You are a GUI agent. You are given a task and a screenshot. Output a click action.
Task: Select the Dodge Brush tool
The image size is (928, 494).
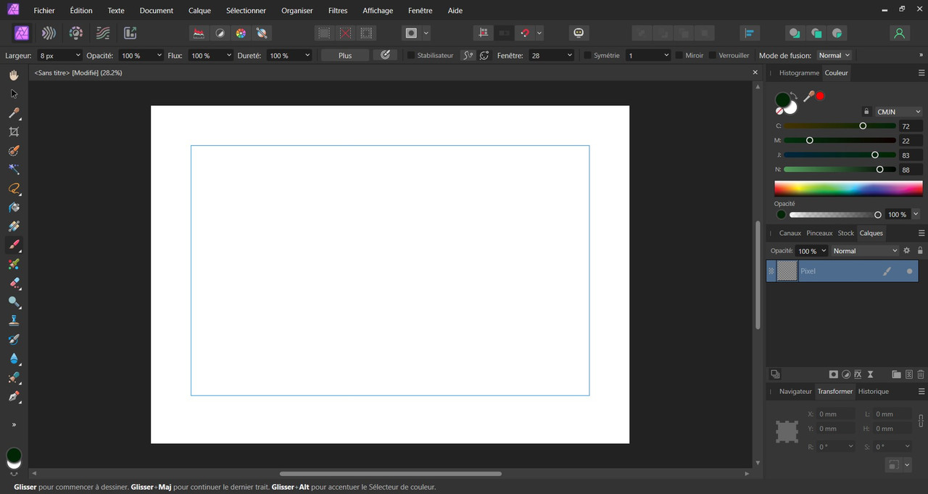coord(14,302)
